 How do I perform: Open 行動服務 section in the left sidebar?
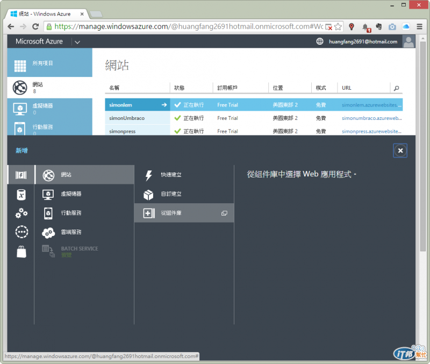[49, 128]
